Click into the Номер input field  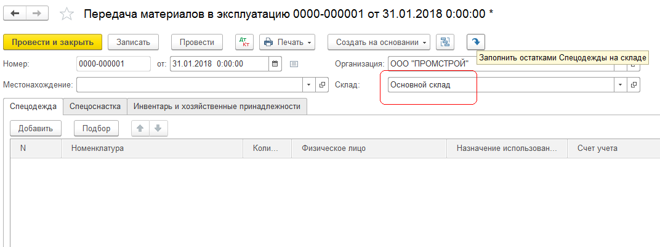point(113,63)
